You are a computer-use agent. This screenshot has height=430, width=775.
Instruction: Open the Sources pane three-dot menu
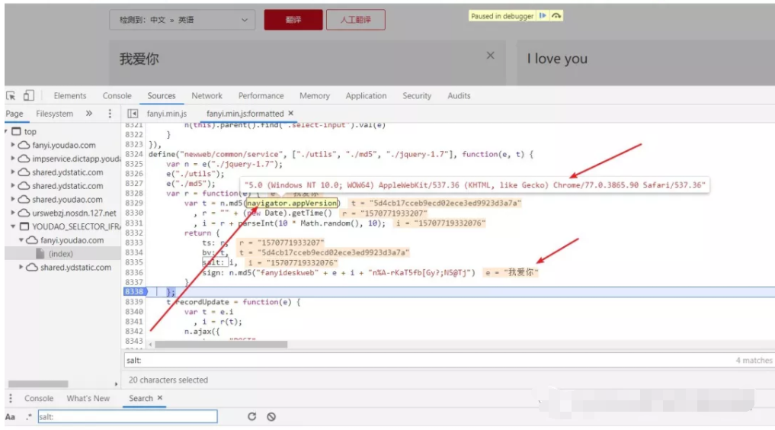pyautogui.click(x=110, y=114)
